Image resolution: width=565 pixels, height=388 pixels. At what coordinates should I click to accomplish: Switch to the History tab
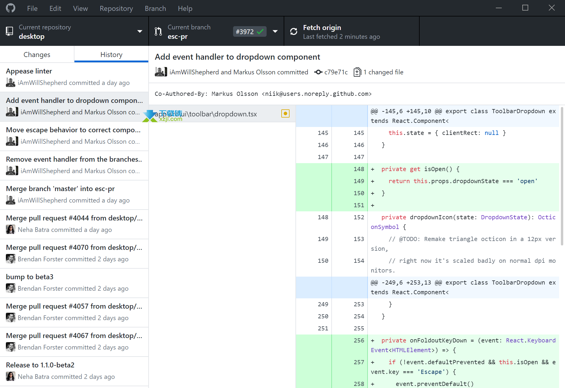coord(111,54)
